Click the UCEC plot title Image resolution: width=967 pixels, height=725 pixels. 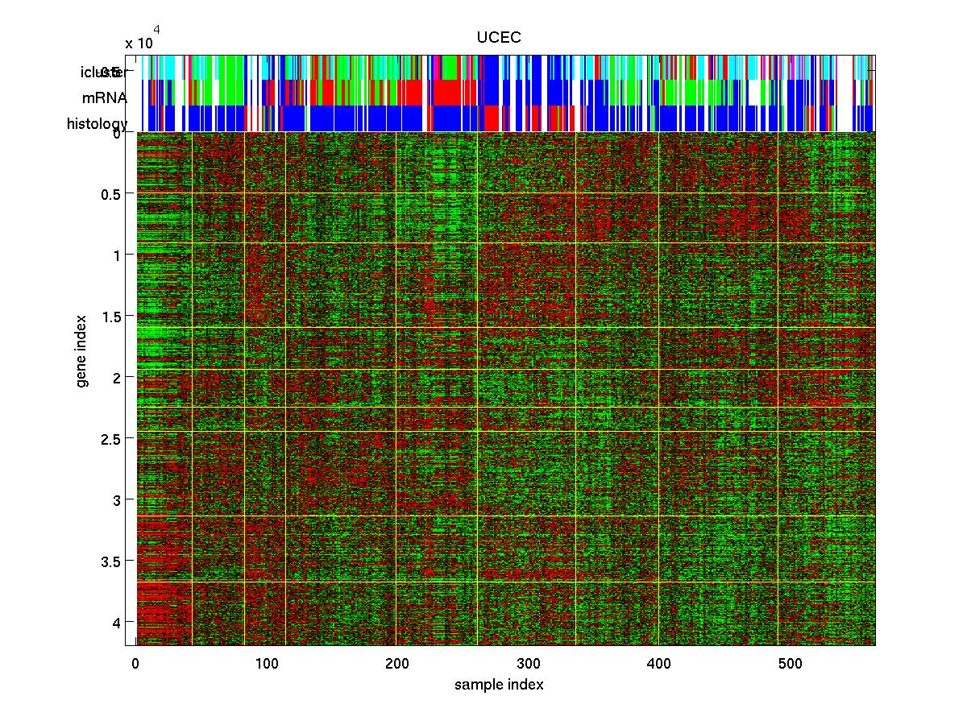(500, 38)
